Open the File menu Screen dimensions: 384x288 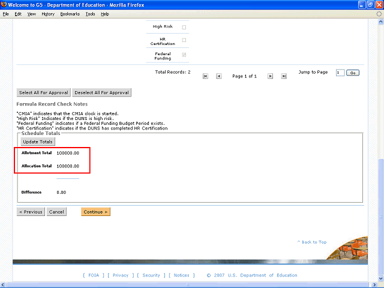[5, 14]
